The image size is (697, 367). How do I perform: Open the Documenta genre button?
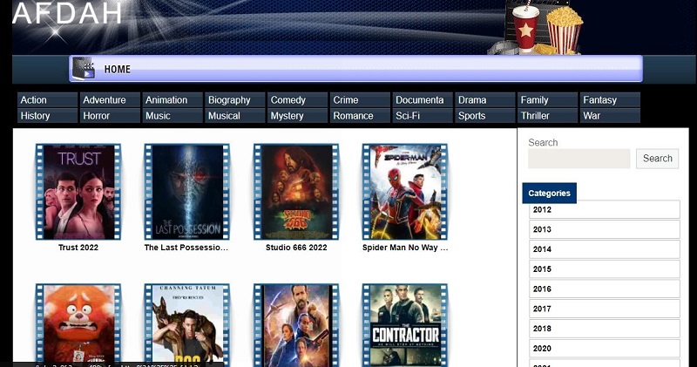[423, 99]
